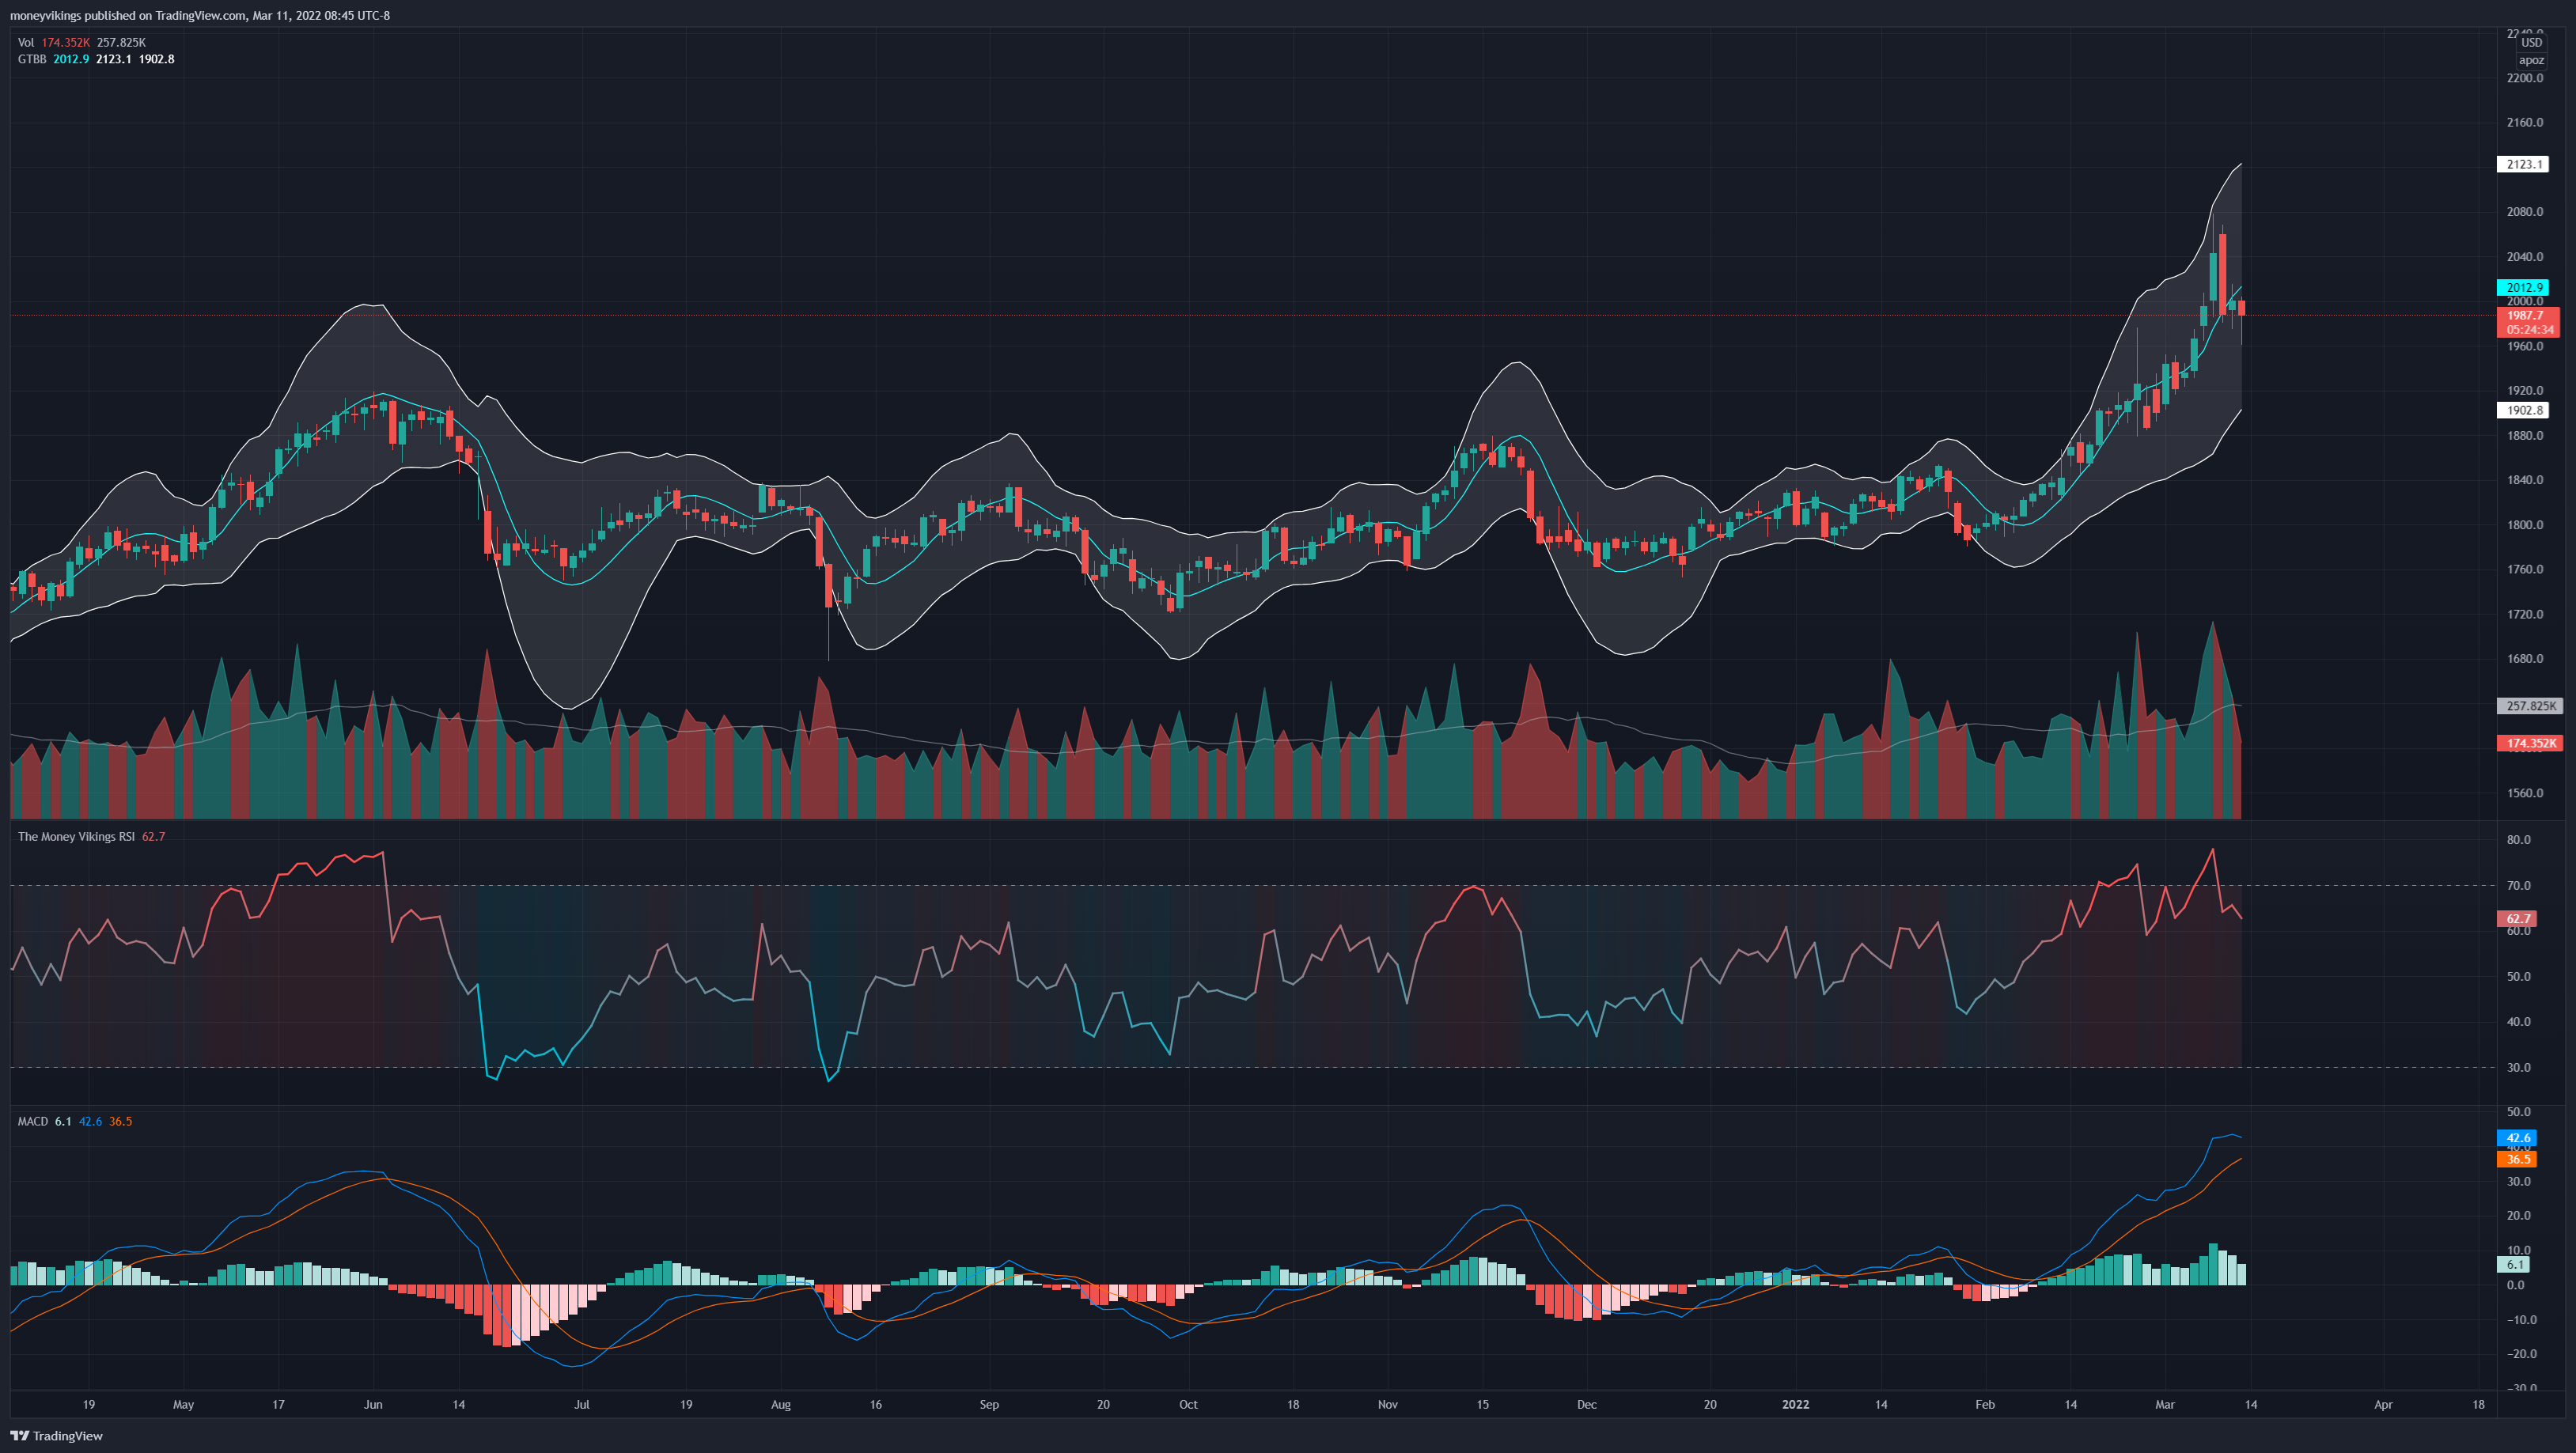Click the -20.0 level on MACD axis

tap(2521, 1353)
